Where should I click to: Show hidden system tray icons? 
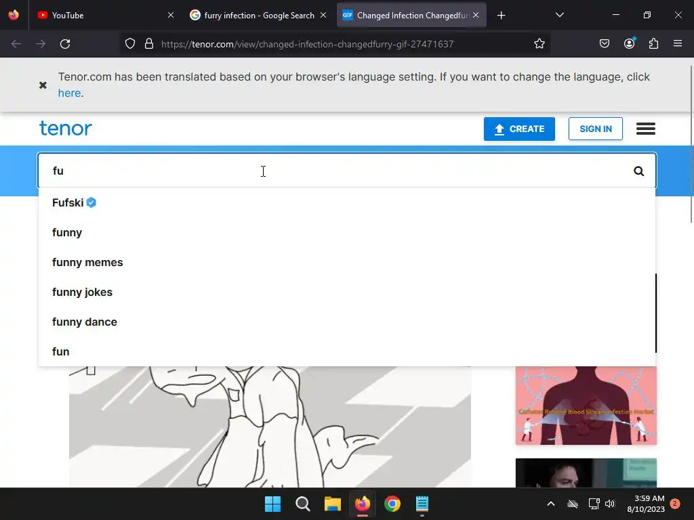point(551,504)
